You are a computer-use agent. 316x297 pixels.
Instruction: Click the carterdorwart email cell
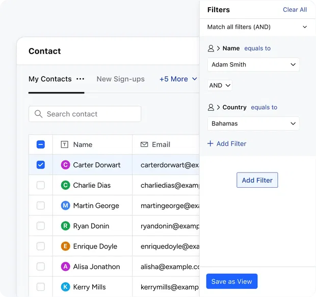[x=166, y=165]
